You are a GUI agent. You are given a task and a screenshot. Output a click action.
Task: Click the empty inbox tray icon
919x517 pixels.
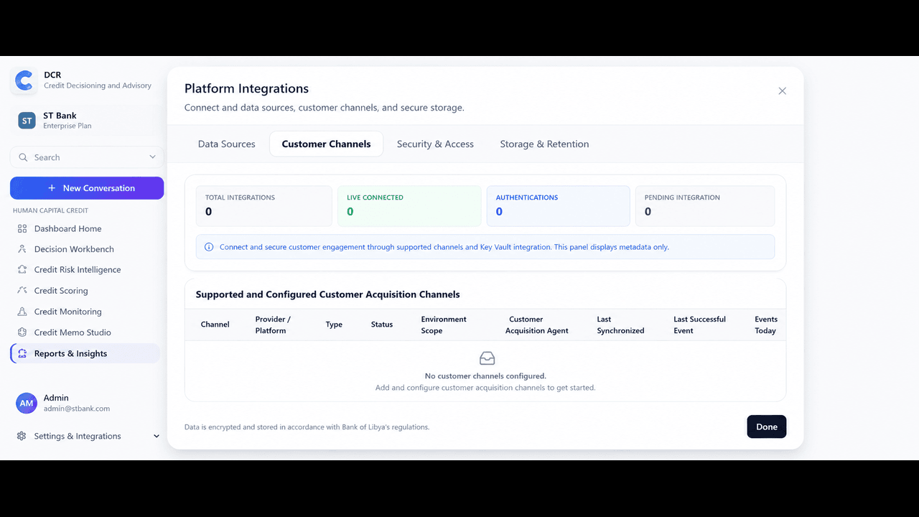click(x=487, y=358)
